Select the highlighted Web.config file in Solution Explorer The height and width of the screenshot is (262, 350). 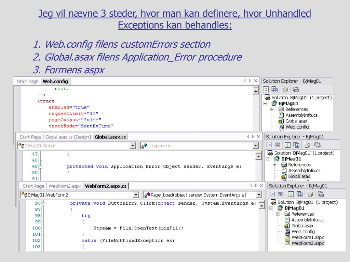coord(297,127)
